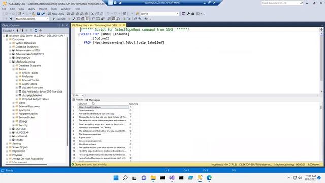The width and height of the screenshot is (325, 183).
Task: Click the Connect Object Explorer plug icon
Action: click(18, 30)
